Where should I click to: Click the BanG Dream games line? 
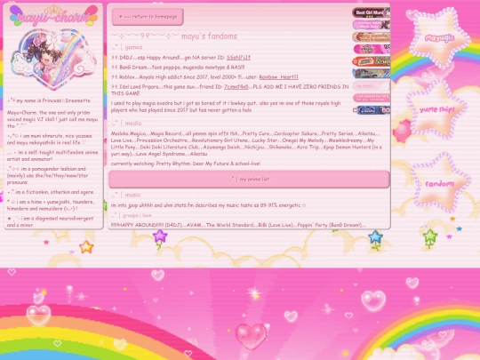click(178, 68)
